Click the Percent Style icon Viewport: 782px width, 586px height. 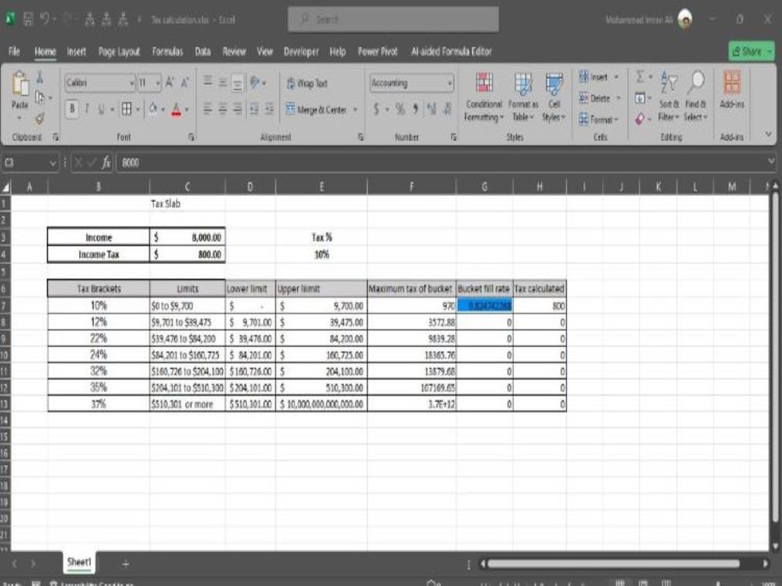[x=400, y=109]
